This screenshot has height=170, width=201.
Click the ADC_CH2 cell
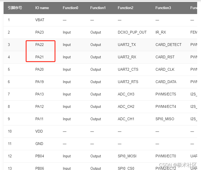(x=126, y=106)
